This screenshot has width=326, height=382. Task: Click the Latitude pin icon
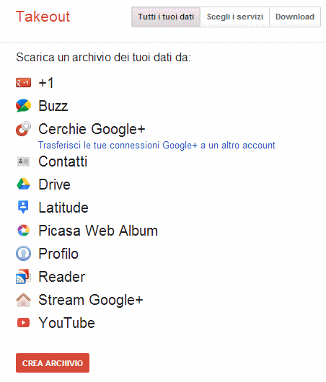coord(23,207)
